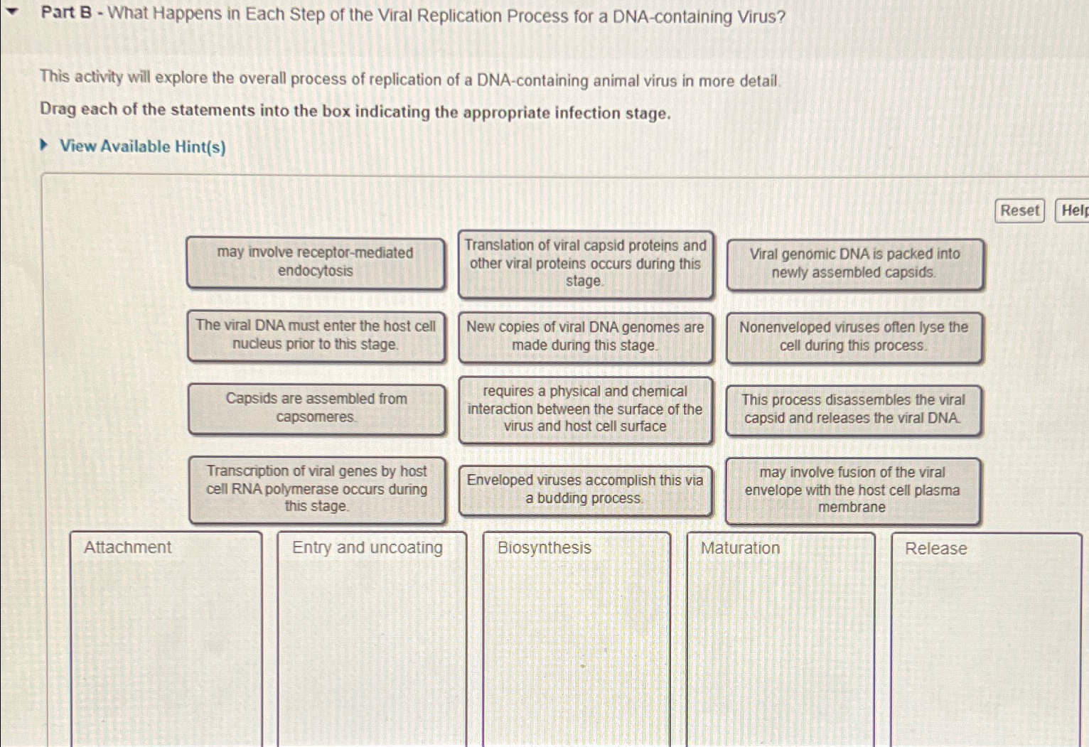Select the viral DNA enters nucleus statement
Screen dimensions: 1089x747
point(316,336)
